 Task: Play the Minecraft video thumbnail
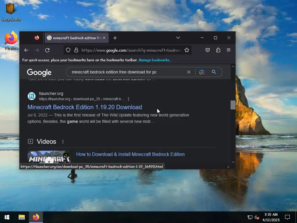49,157
